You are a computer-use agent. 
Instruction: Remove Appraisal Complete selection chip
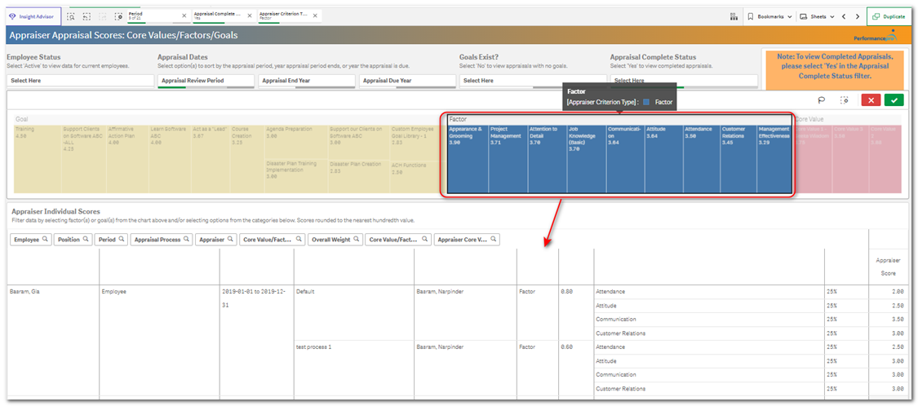click(250, 15)
